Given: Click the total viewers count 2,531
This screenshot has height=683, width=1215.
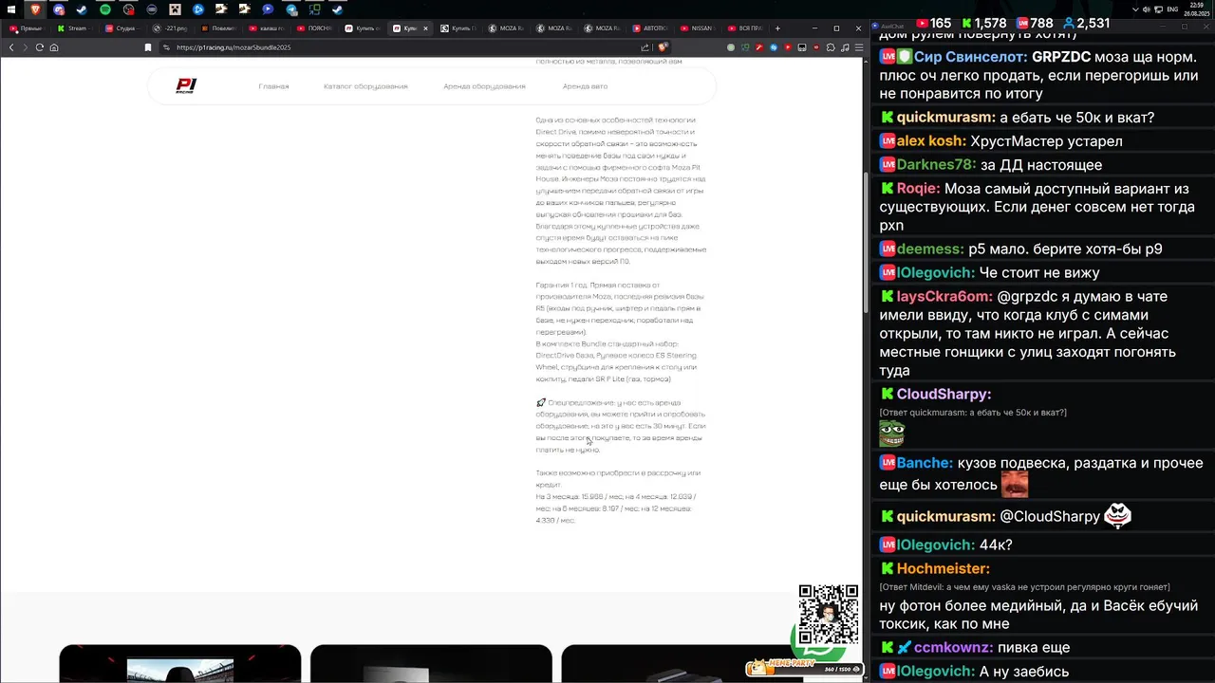Looking at the screenshot, I should [1086, 23].
